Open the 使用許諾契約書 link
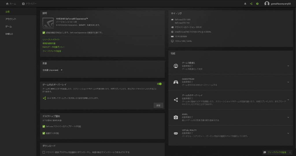This screenshot has height=156, width=296. pyautogui.click(x=49, y=43)
